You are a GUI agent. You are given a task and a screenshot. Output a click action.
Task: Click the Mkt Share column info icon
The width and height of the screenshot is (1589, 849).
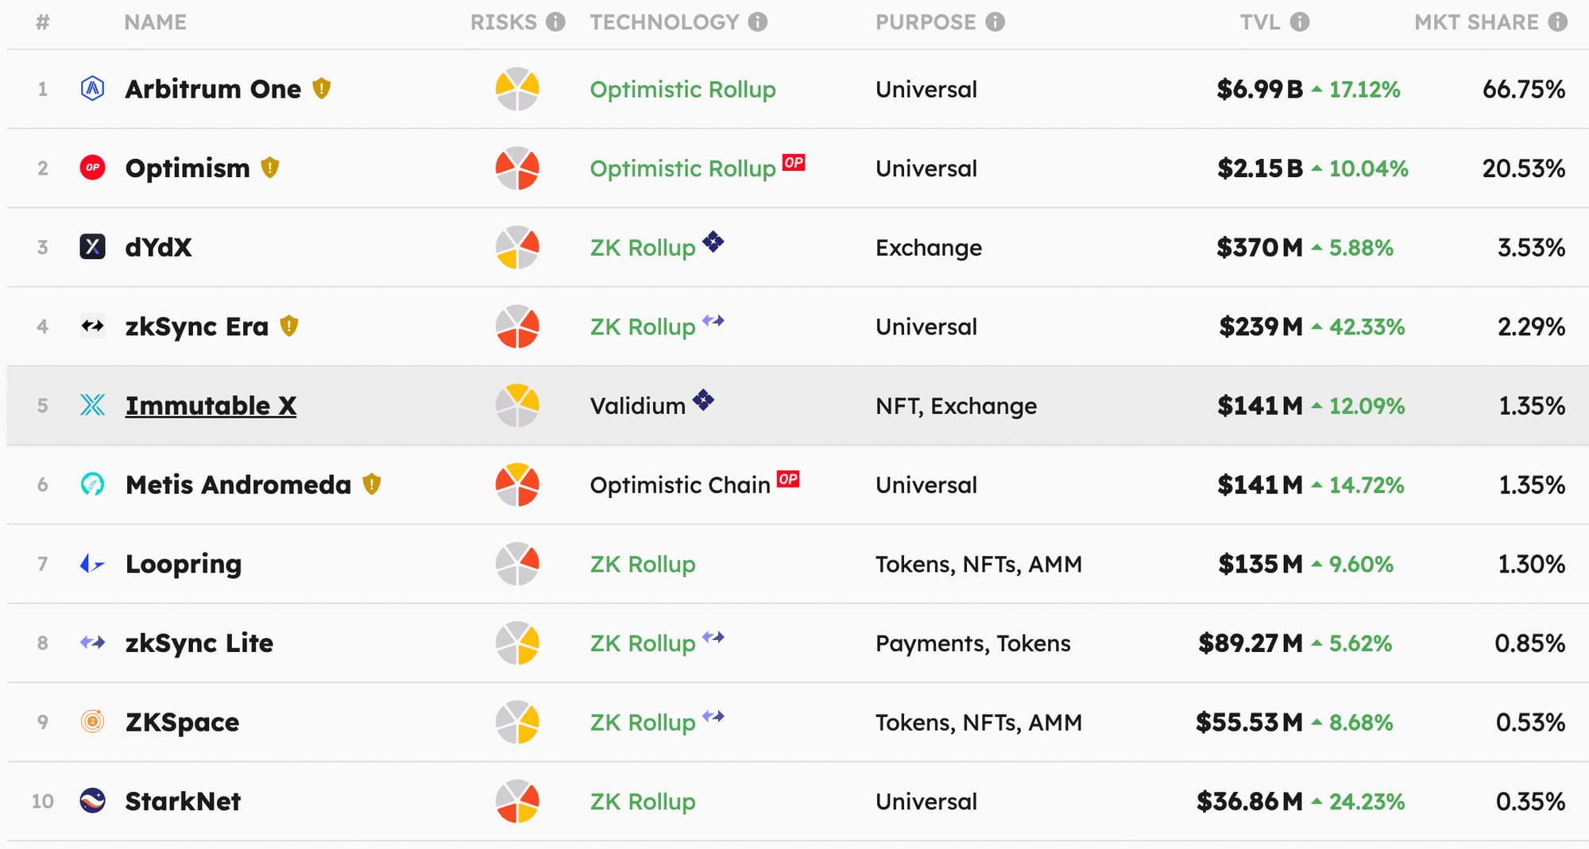[1558, 22]
